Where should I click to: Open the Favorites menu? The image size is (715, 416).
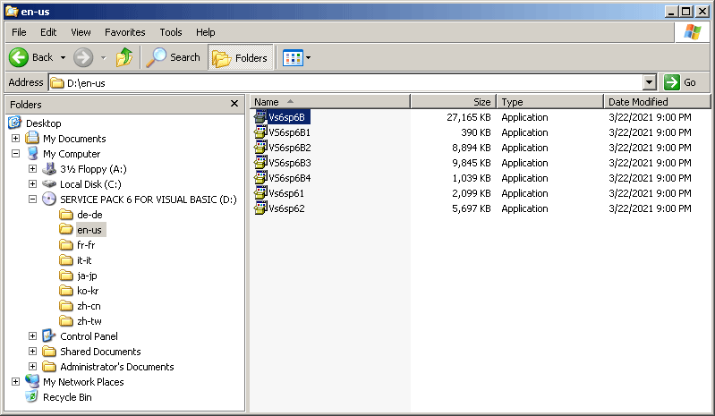(125, 32)
